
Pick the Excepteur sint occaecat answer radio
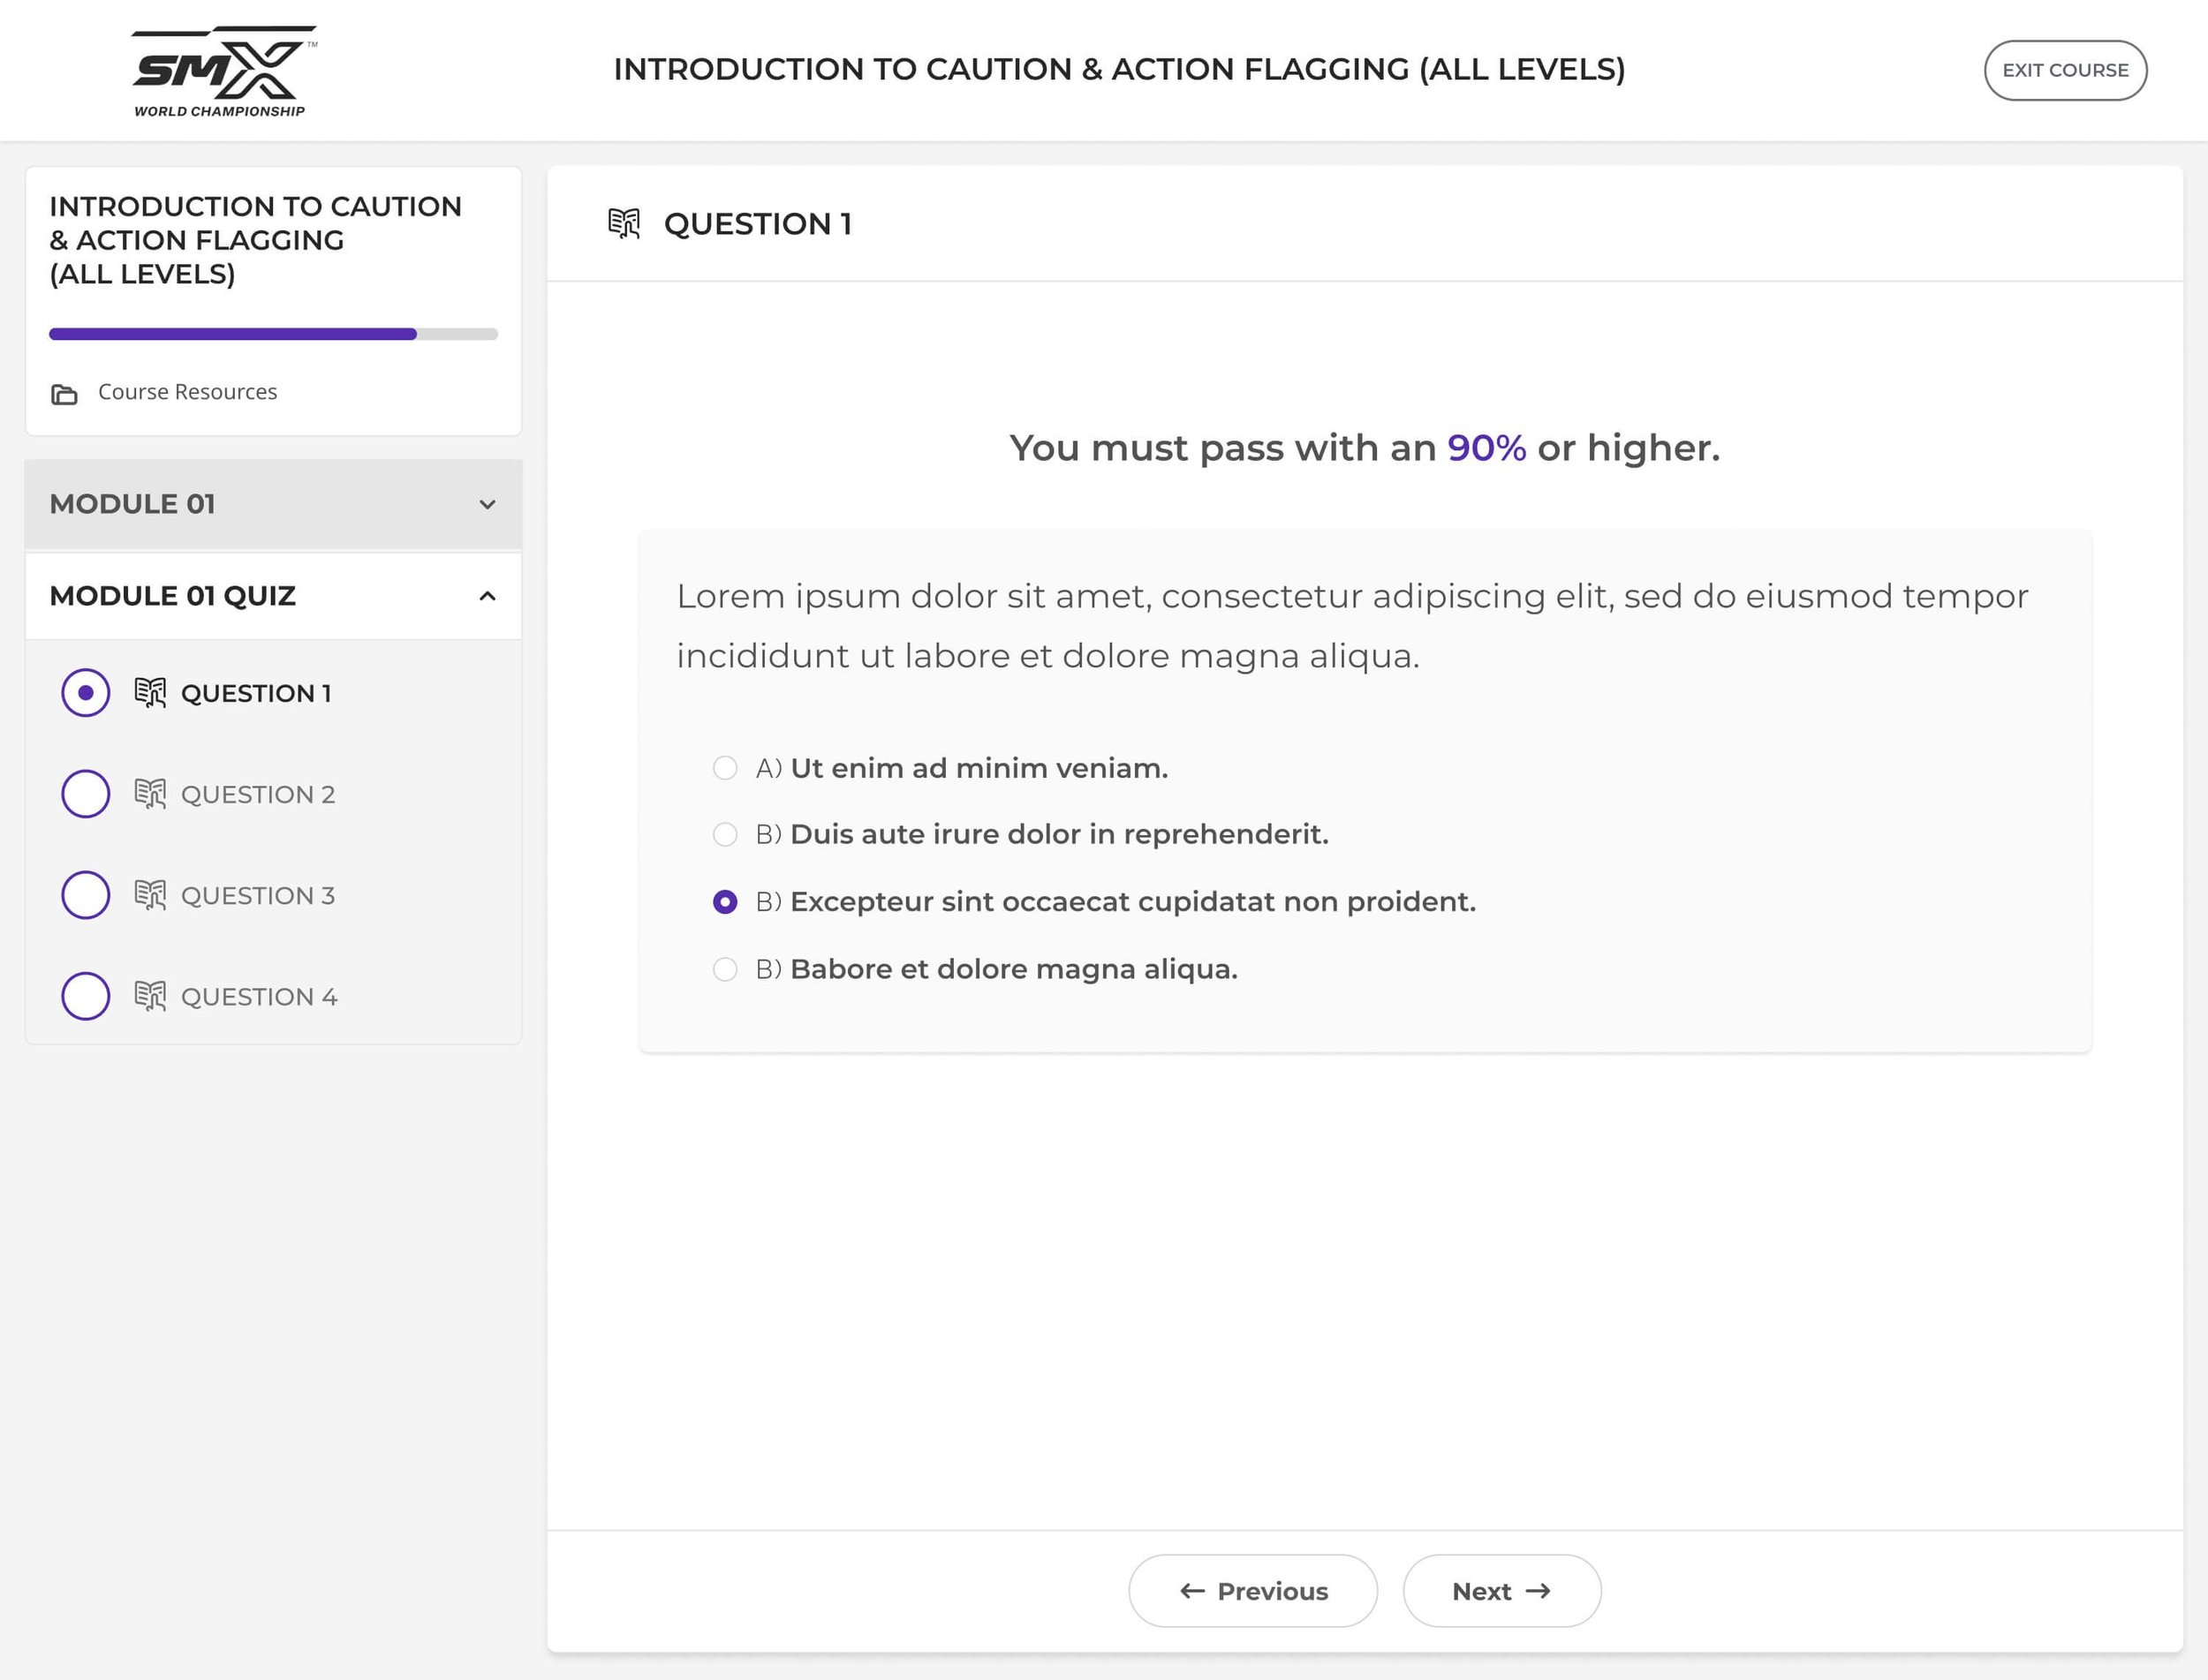coord(725,902)
